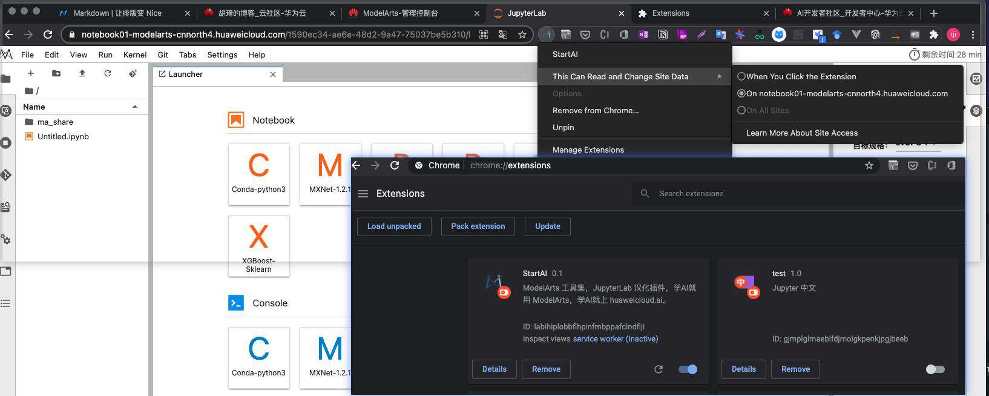Image resolution: width=989 pixels, height=396 pixels.
Task: Click the pink profile avatar
Action: (x=953, y=35)
